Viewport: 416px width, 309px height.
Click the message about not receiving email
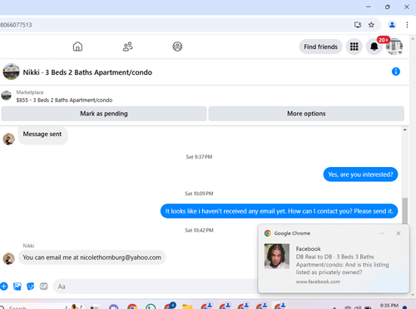click(x=279, y=211)
